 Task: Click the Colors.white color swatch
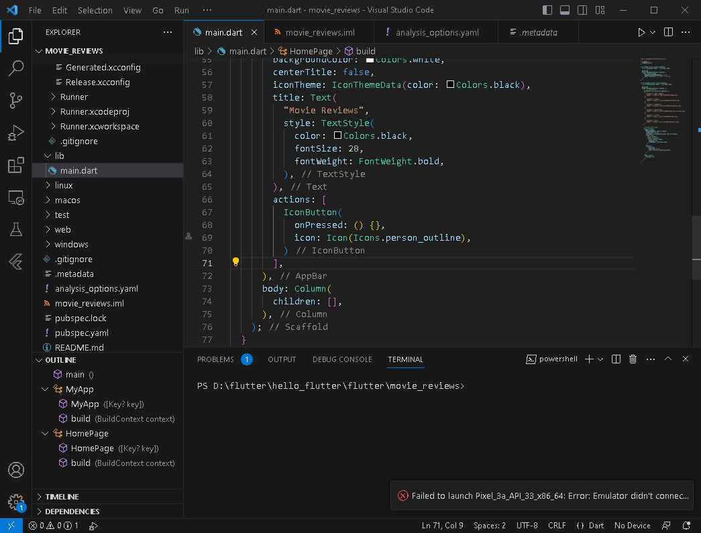370,60
